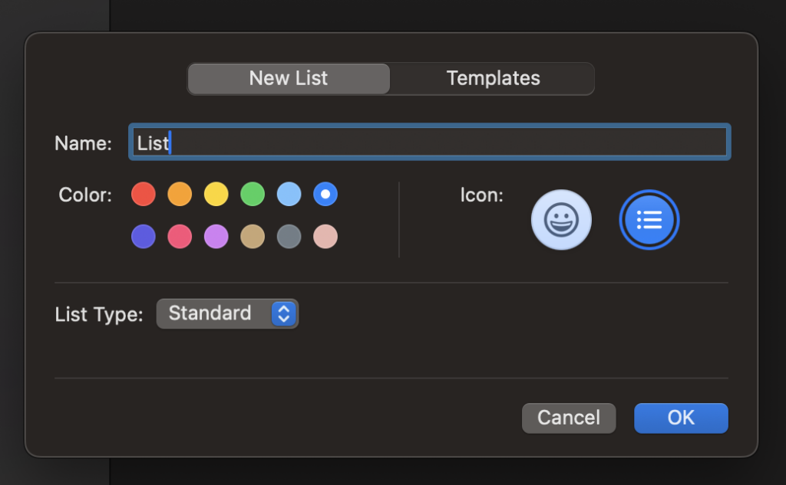Confirm with the OK button

tap(680, 418)
